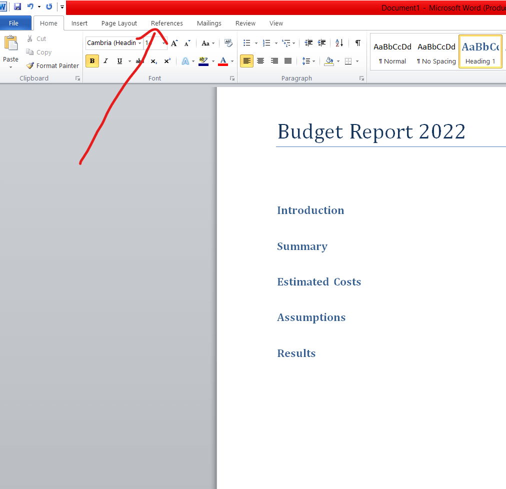Toggle Bold formatting off
Image resolution: width=506 pixels, height=489 pixels.
click(92, 61)
